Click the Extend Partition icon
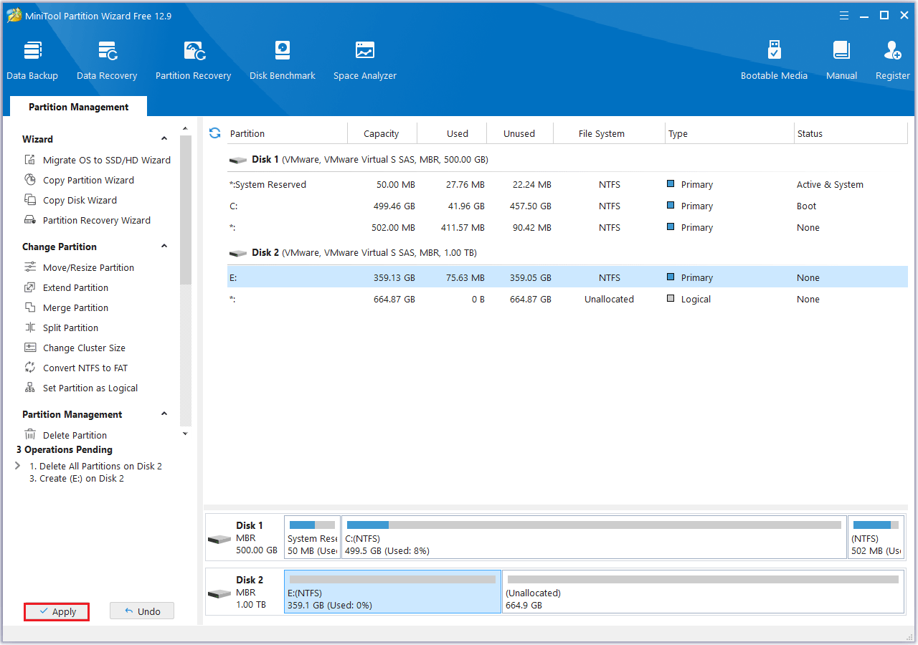This screenshot has height=645, width=918. point(30,287)
